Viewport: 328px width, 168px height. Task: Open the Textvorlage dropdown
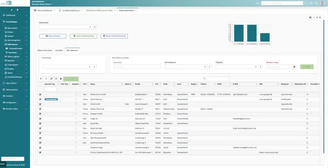point(68,67)
